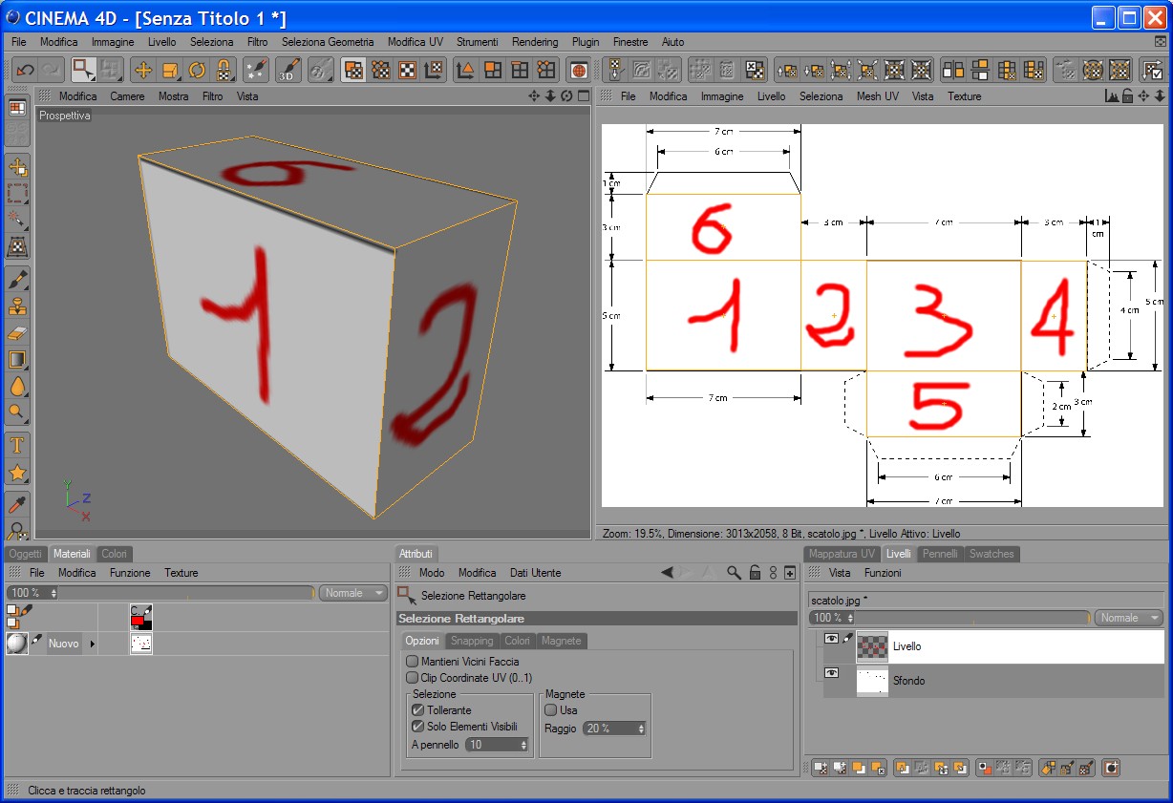Image resolution: width=1173 pixels, height=803 pixels.
Task: Uncheck the Solo Elementi Visibili checkbox
Action: coord(417,727)
